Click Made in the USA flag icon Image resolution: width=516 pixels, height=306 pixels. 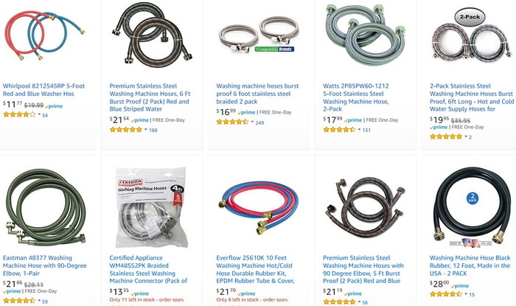pos(470,243)
